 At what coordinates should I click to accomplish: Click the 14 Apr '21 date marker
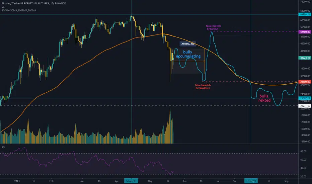(131, 181)
